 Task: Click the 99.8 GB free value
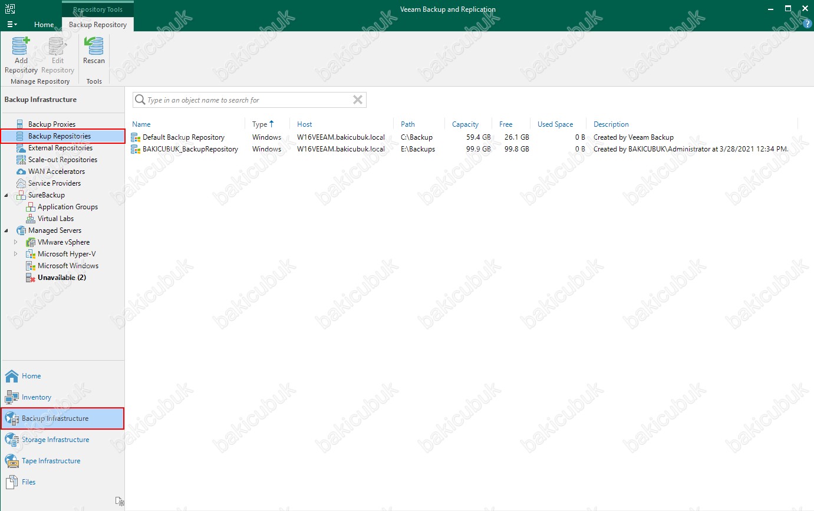pos(516,149)
